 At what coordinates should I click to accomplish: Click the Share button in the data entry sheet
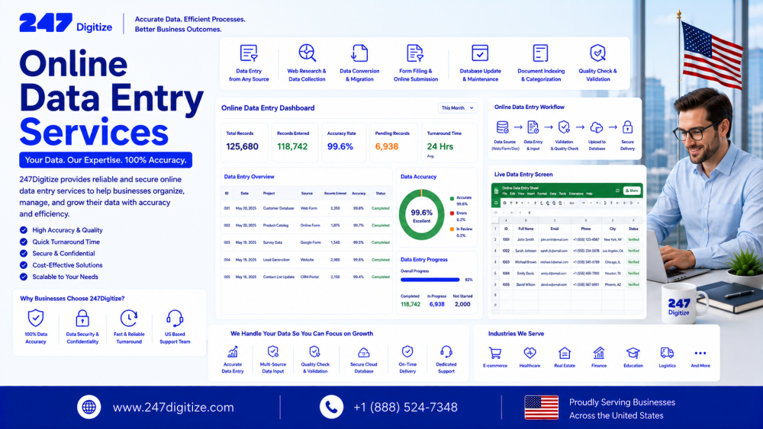632,190
